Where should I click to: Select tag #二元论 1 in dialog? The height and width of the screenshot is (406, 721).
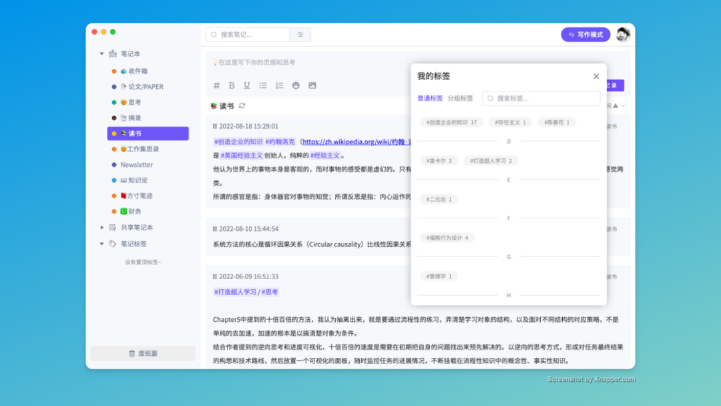(x=439, y=199)
